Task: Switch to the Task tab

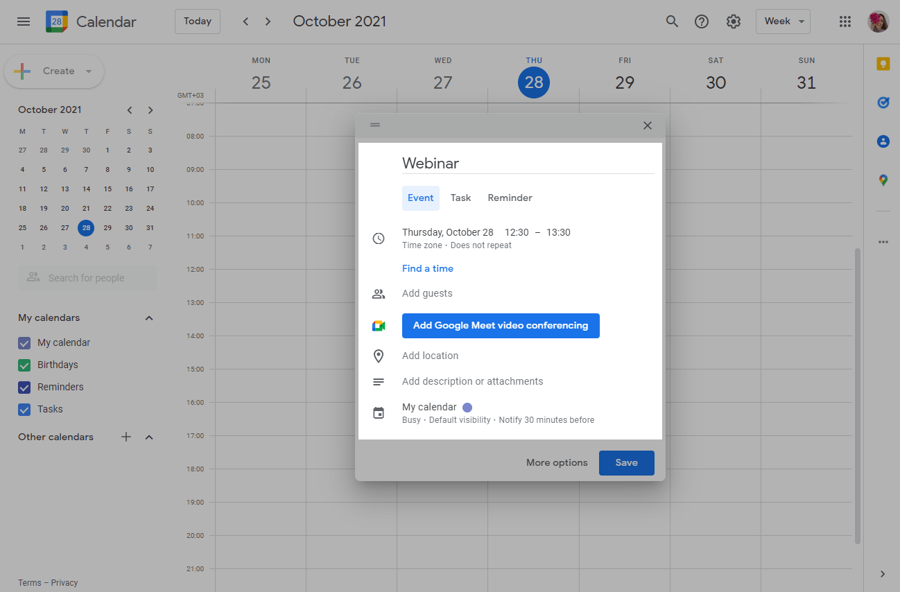Action: point(460,198)
